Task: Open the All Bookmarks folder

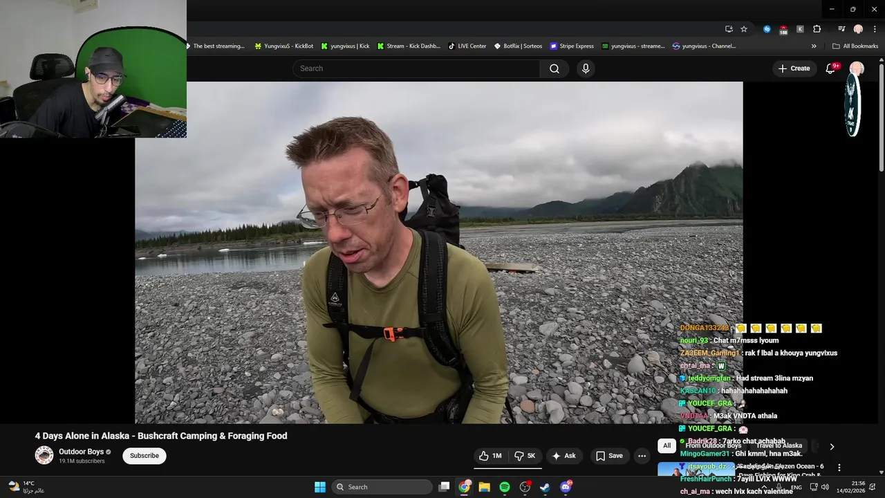Action: 855,46
